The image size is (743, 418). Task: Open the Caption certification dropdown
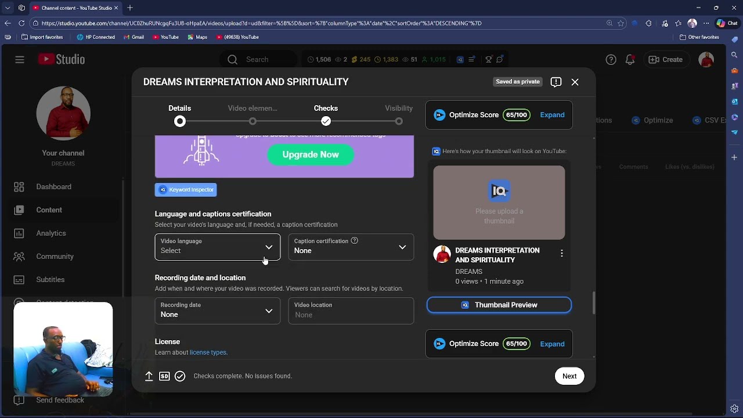351,247
